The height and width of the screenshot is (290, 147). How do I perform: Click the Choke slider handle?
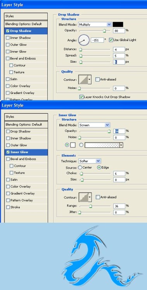click(x=81, y=174)
